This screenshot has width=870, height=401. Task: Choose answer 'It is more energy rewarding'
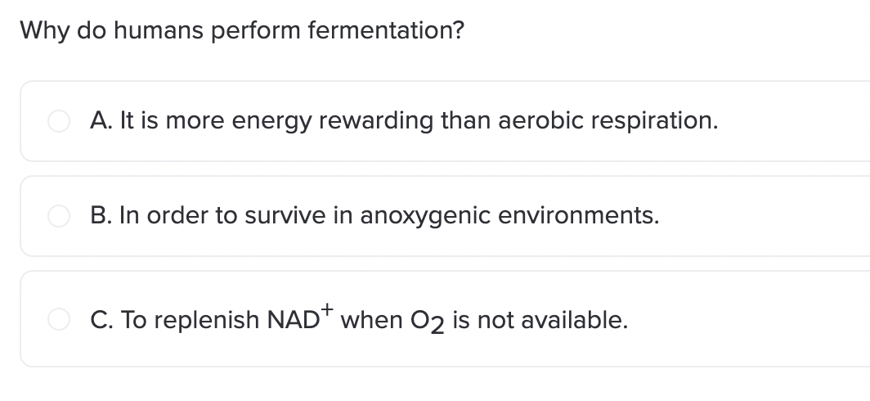(x=404, y=120)
